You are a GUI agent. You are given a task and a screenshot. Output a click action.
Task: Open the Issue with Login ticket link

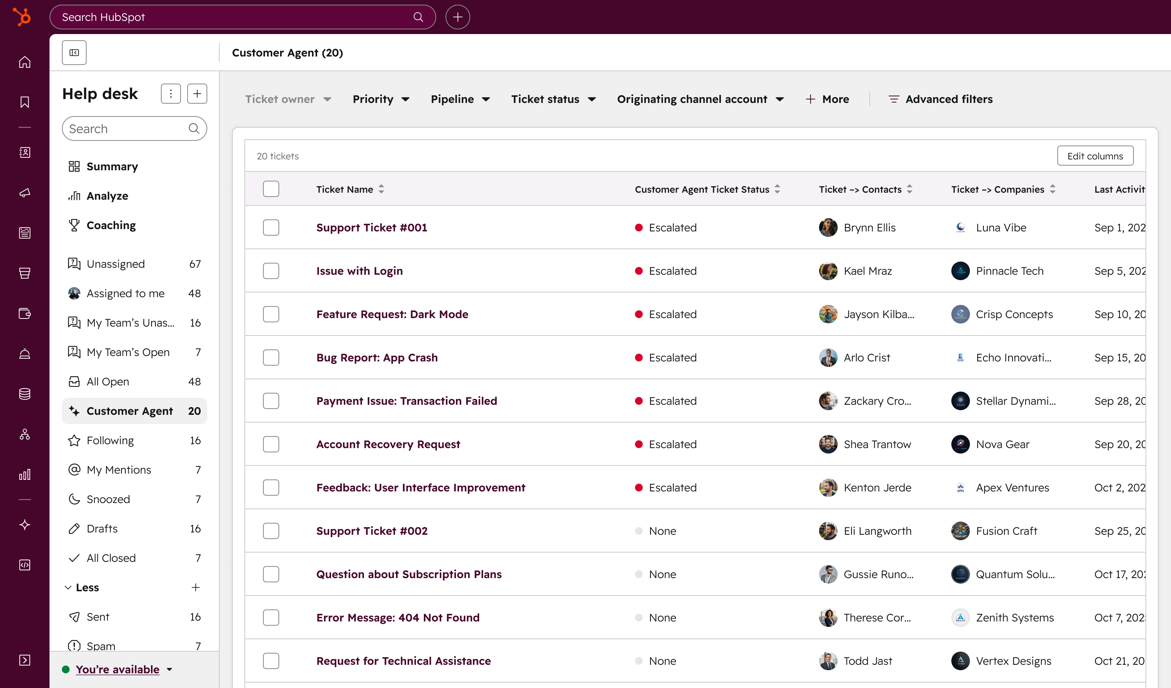tap(359, 271)
